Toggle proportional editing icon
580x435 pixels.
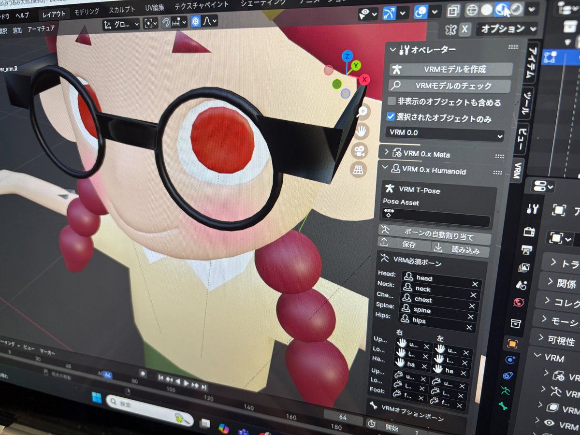coord(196,21)
